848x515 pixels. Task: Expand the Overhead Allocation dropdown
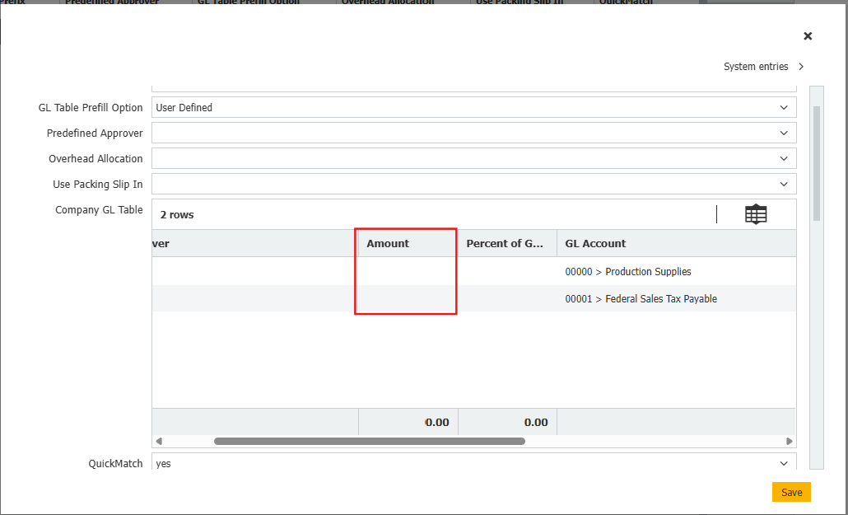click(x=473, y=159)
